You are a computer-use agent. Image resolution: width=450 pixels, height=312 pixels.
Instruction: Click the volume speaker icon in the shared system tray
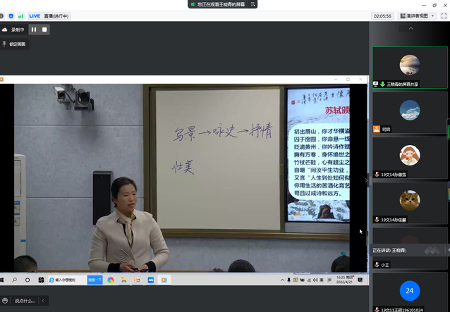pos(315,280)
